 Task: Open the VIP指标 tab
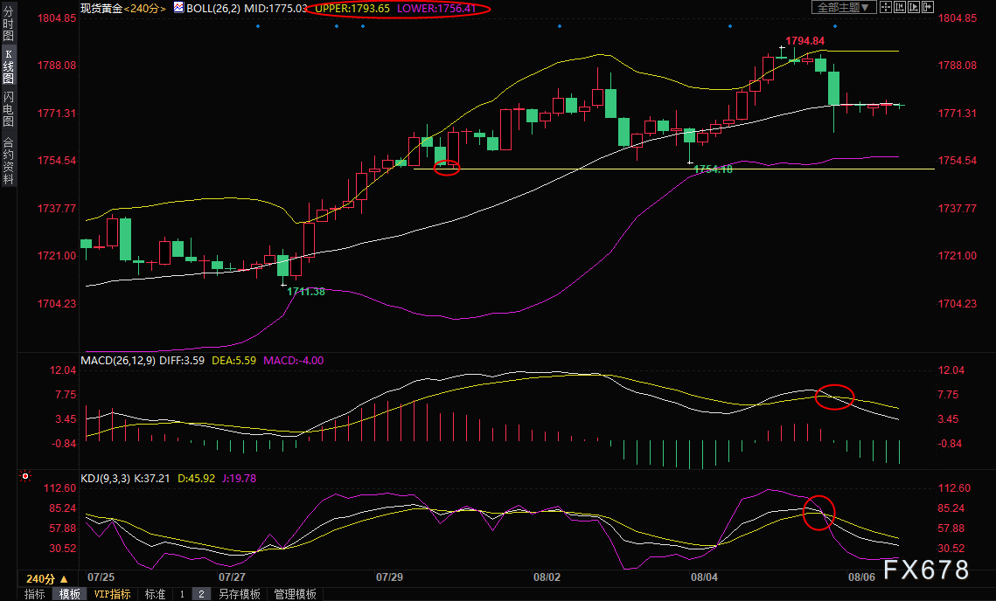tap(112, 594)
